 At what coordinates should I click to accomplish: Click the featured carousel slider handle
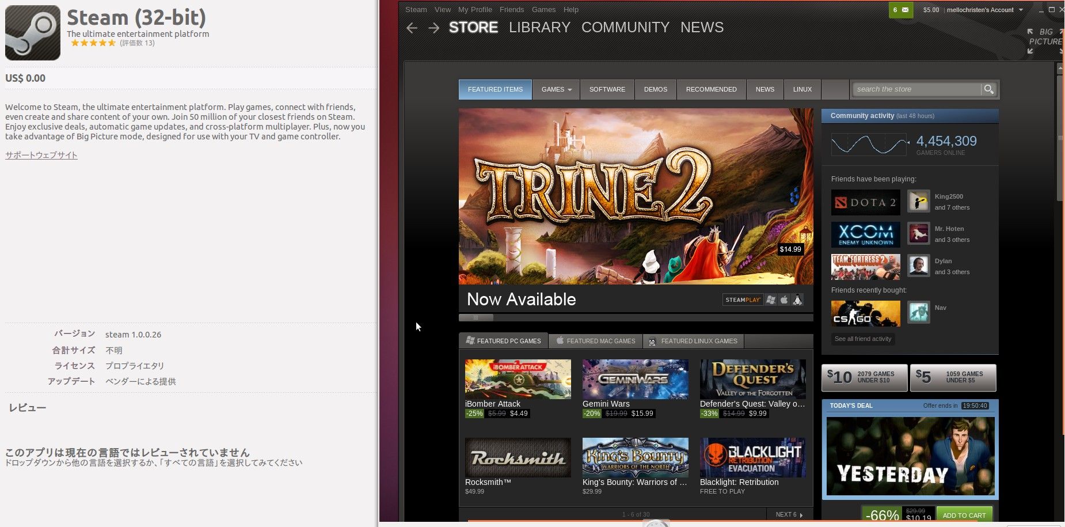(x=476, y=317)
